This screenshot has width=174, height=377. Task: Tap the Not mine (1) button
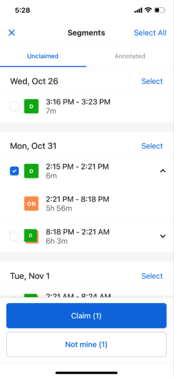(86, 344)
